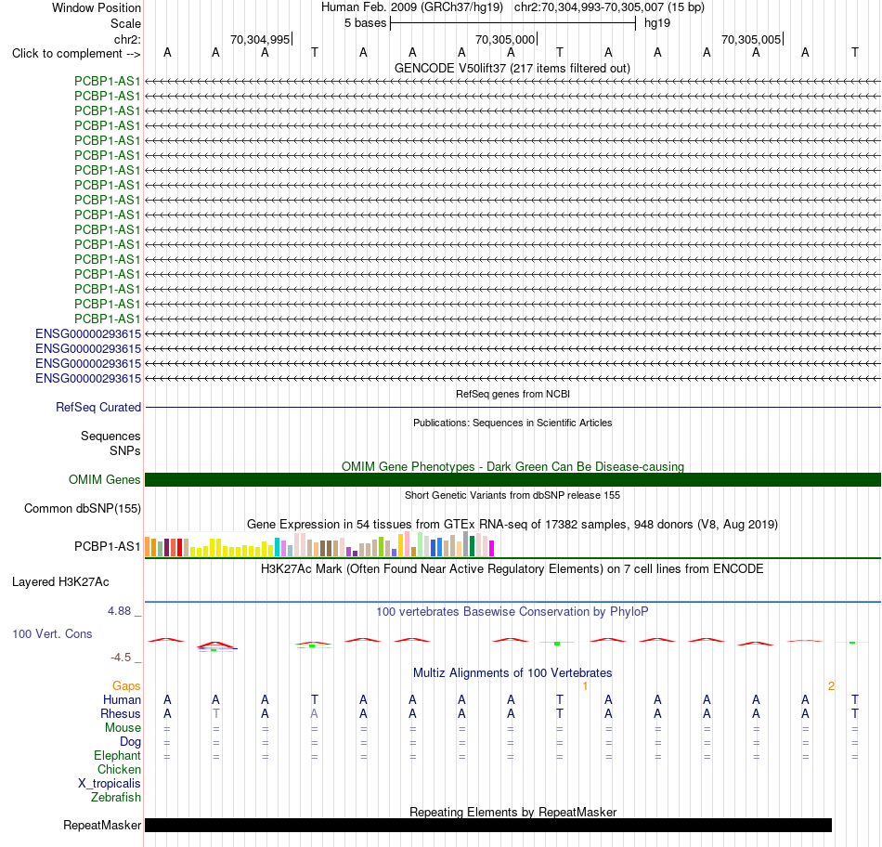882x847 pixels.
Task: Select the "Scale" track label
Action: 125,23
